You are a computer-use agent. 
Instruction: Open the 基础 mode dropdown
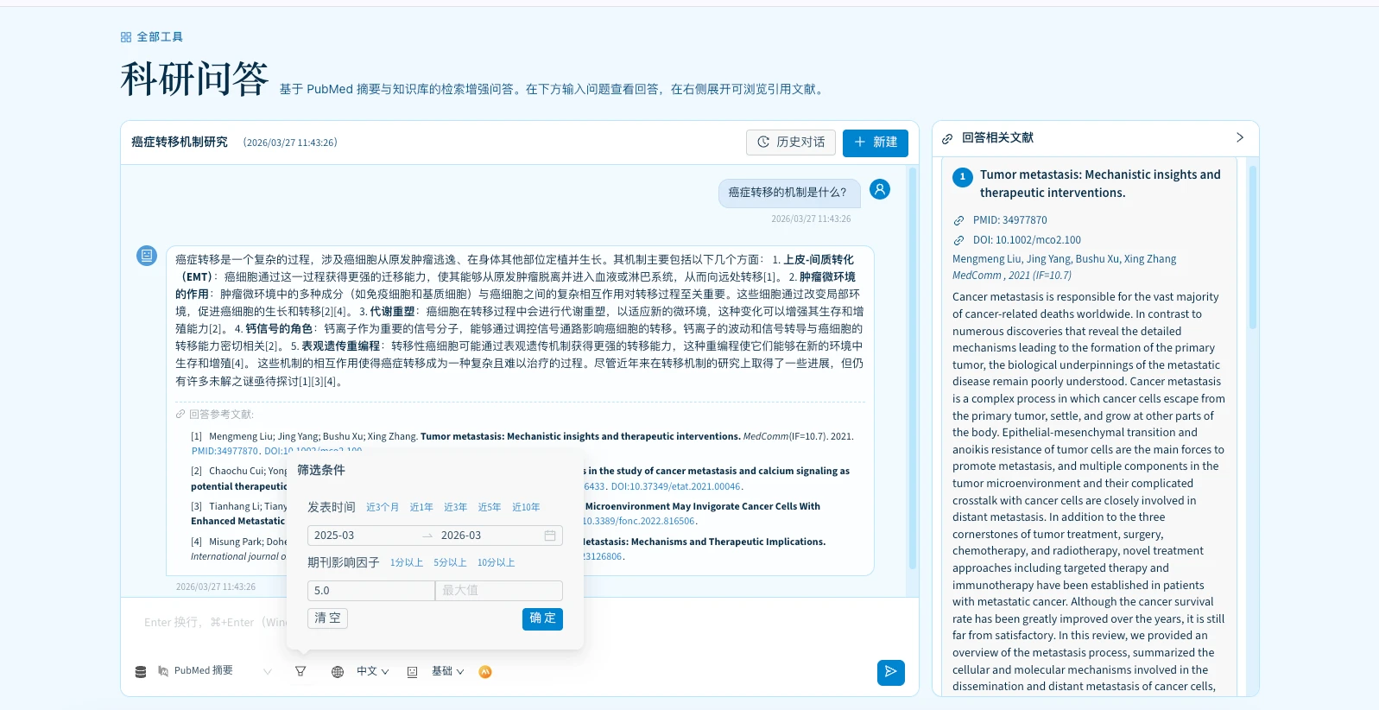click(447, 671)
